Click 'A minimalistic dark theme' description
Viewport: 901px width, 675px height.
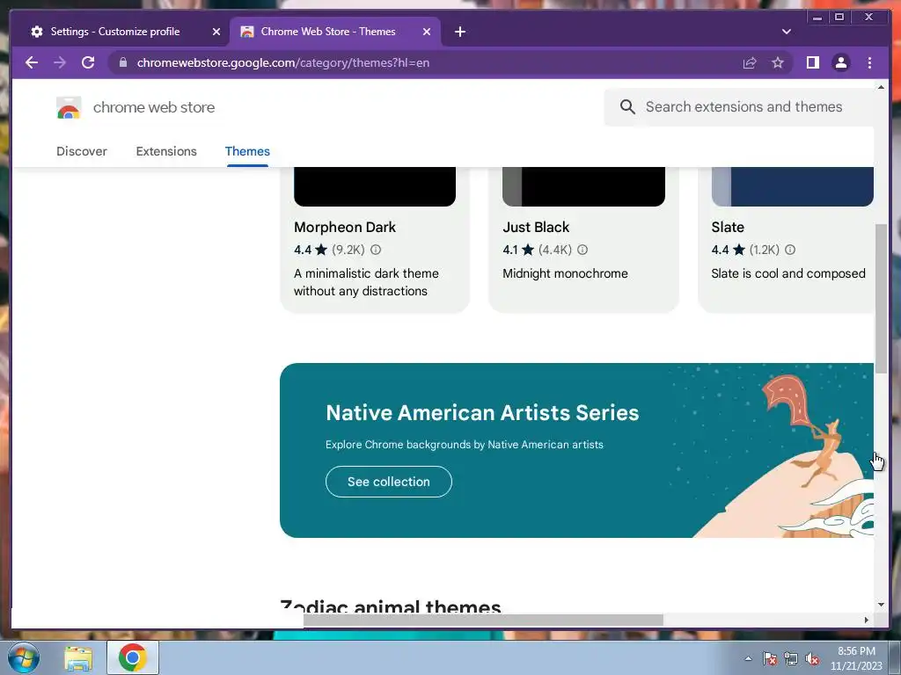click(366, 282)
